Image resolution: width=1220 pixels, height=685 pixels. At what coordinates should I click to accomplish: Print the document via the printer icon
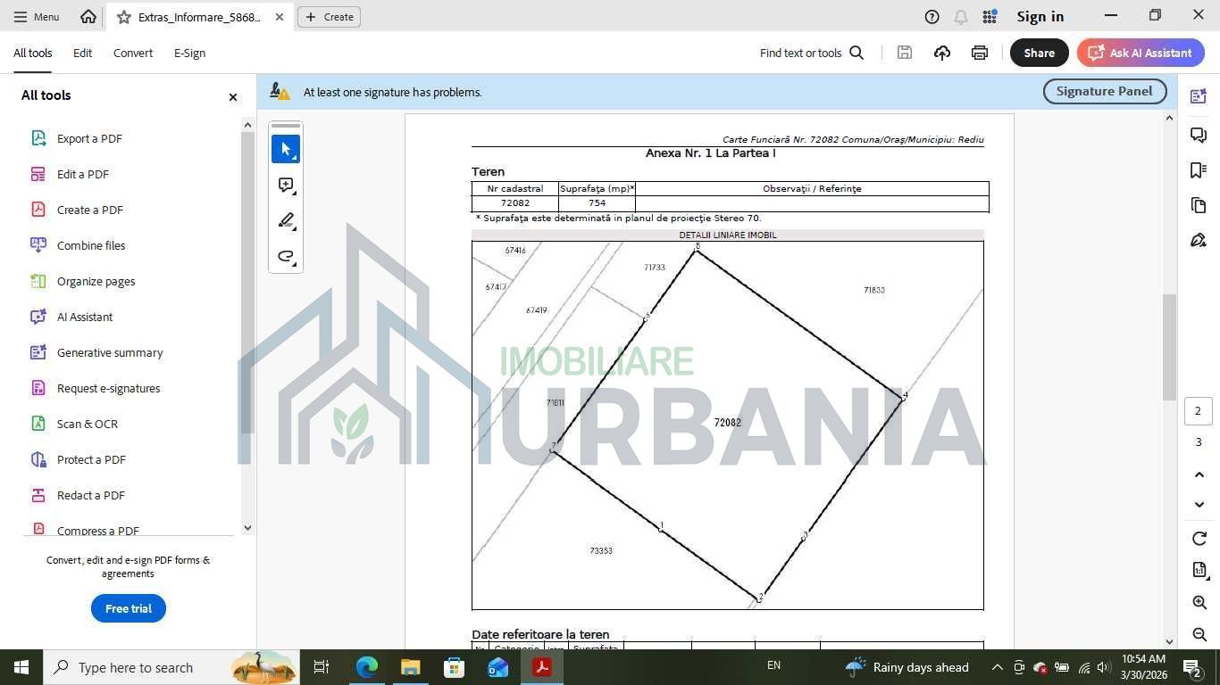pos(979,53)
